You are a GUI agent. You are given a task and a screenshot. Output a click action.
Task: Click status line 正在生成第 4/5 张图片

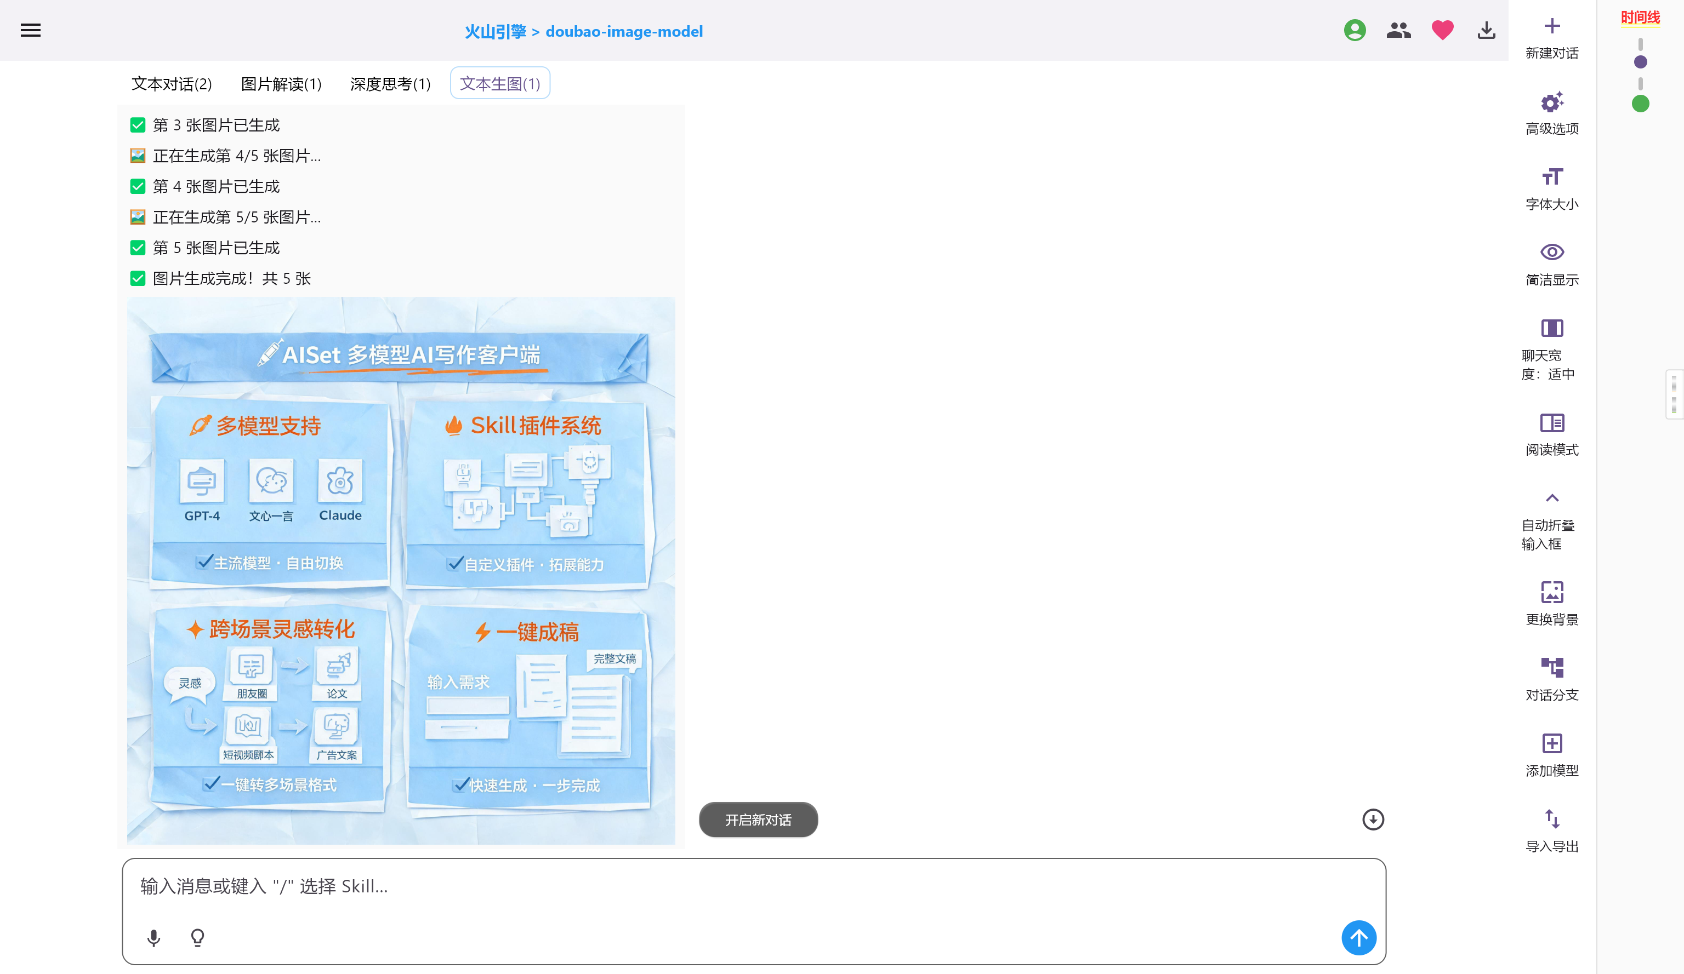[226, 156]
